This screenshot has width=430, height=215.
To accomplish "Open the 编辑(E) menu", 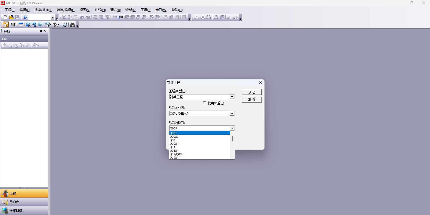I will pyautogui.click(x=25, y=10).
